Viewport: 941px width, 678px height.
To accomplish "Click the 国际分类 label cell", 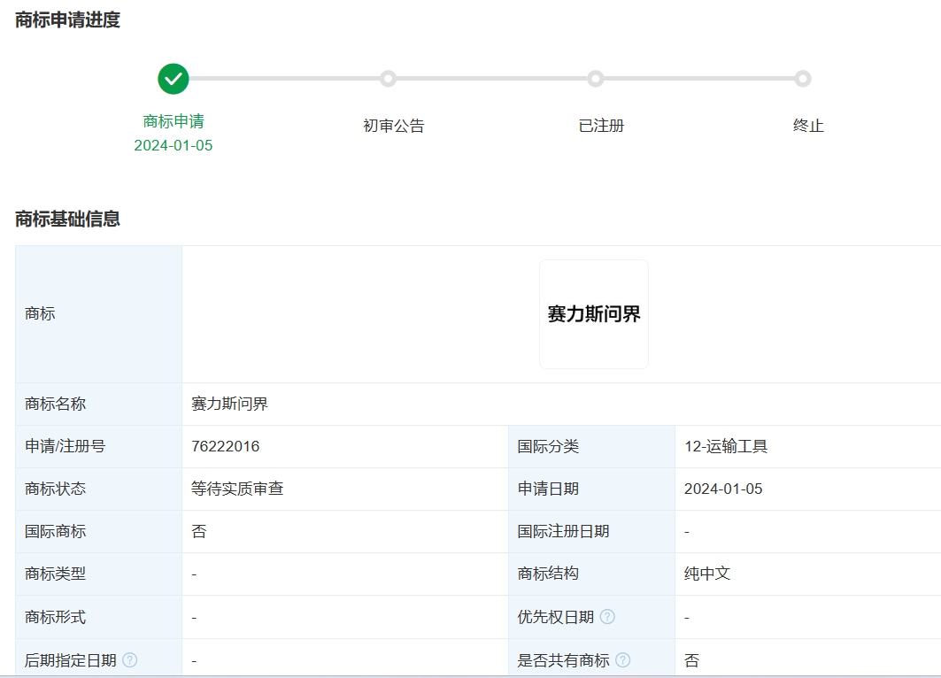I will point(591,446).
